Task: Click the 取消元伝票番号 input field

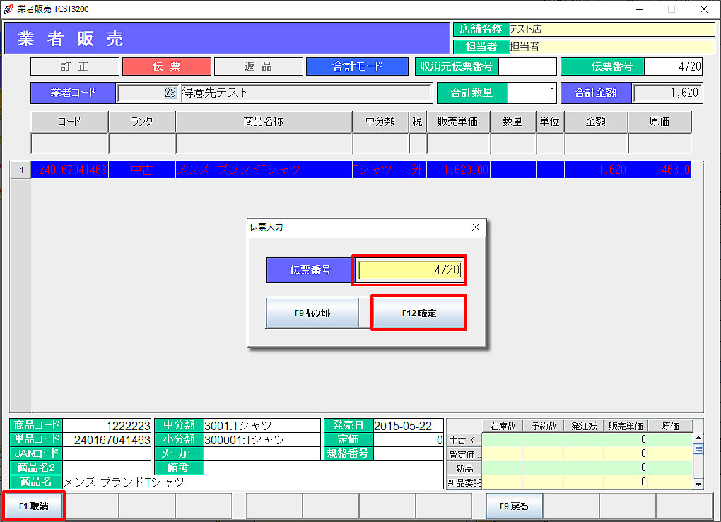Action: tap(528, 66)
